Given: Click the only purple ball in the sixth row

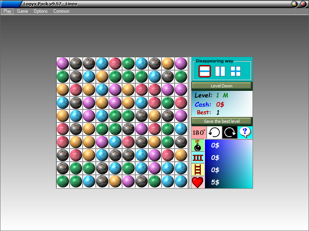Looking at the screenshot, I should (x=141, y=129).
